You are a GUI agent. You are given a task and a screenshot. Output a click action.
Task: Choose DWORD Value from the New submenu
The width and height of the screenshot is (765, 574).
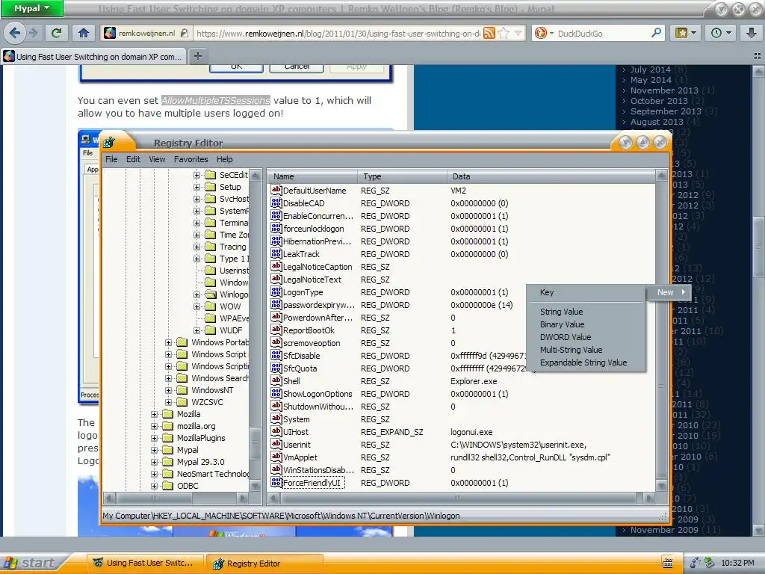tap(566, 337)
